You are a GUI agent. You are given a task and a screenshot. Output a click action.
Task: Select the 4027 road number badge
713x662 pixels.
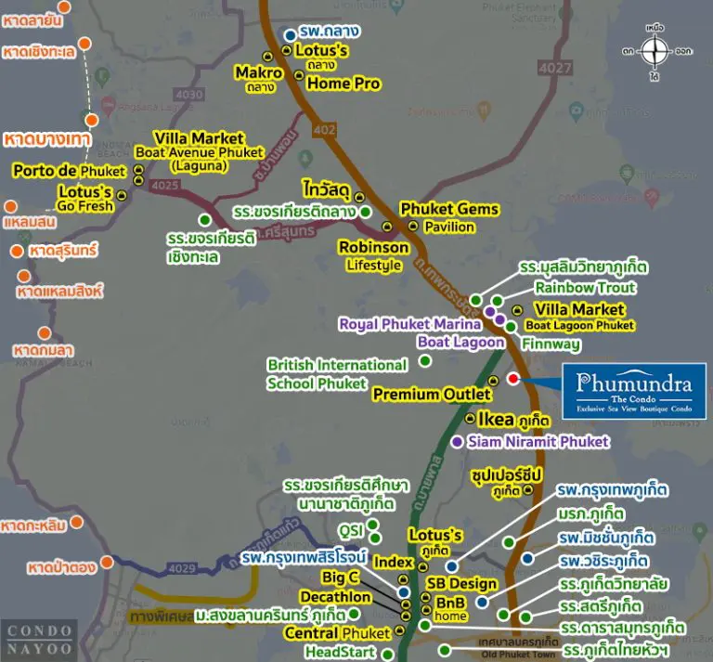(555, 68)
